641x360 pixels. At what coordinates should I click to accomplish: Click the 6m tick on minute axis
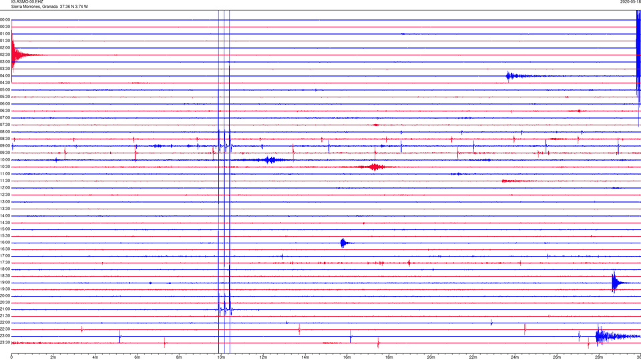[x=137, y=357]
